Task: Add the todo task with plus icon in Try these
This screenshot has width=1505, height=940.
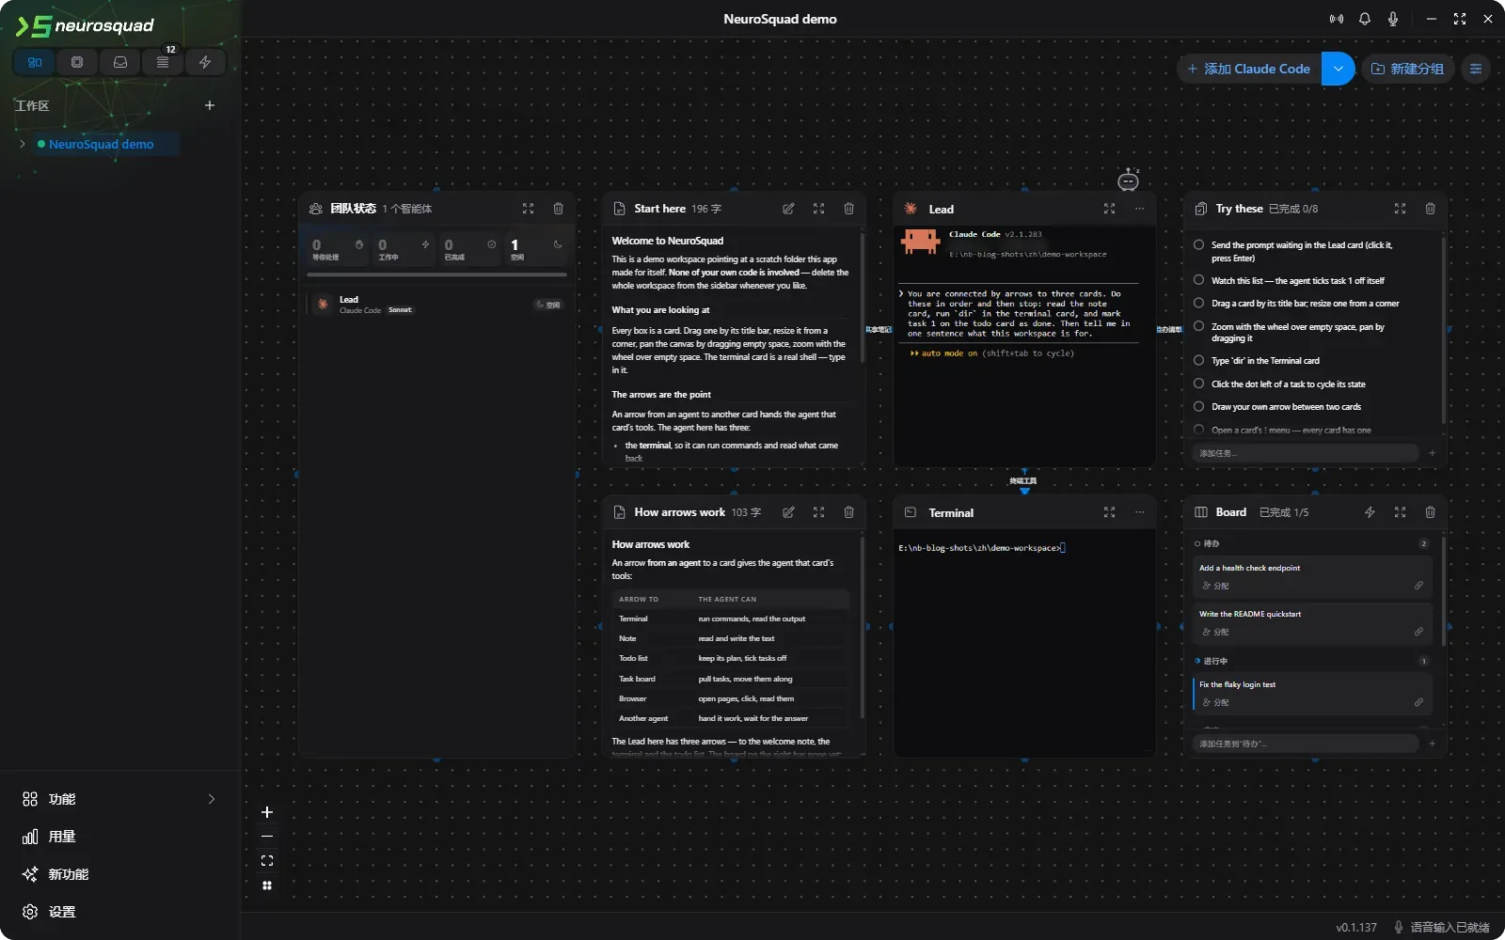Action: 1432,453
